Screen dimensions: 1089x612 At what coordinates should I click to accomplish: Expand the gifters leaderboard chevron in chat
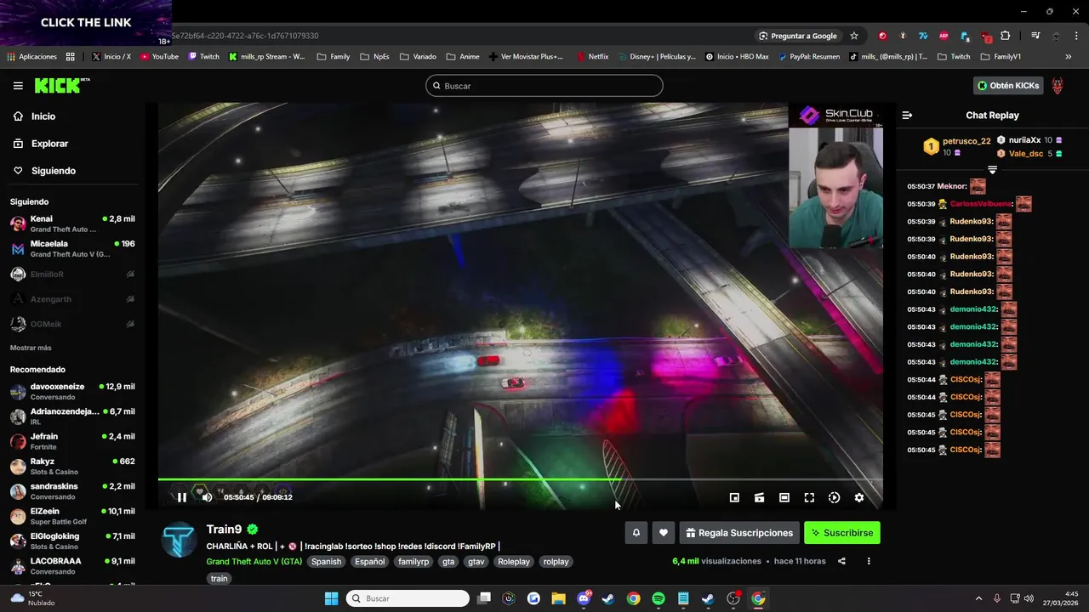point(992,170)
